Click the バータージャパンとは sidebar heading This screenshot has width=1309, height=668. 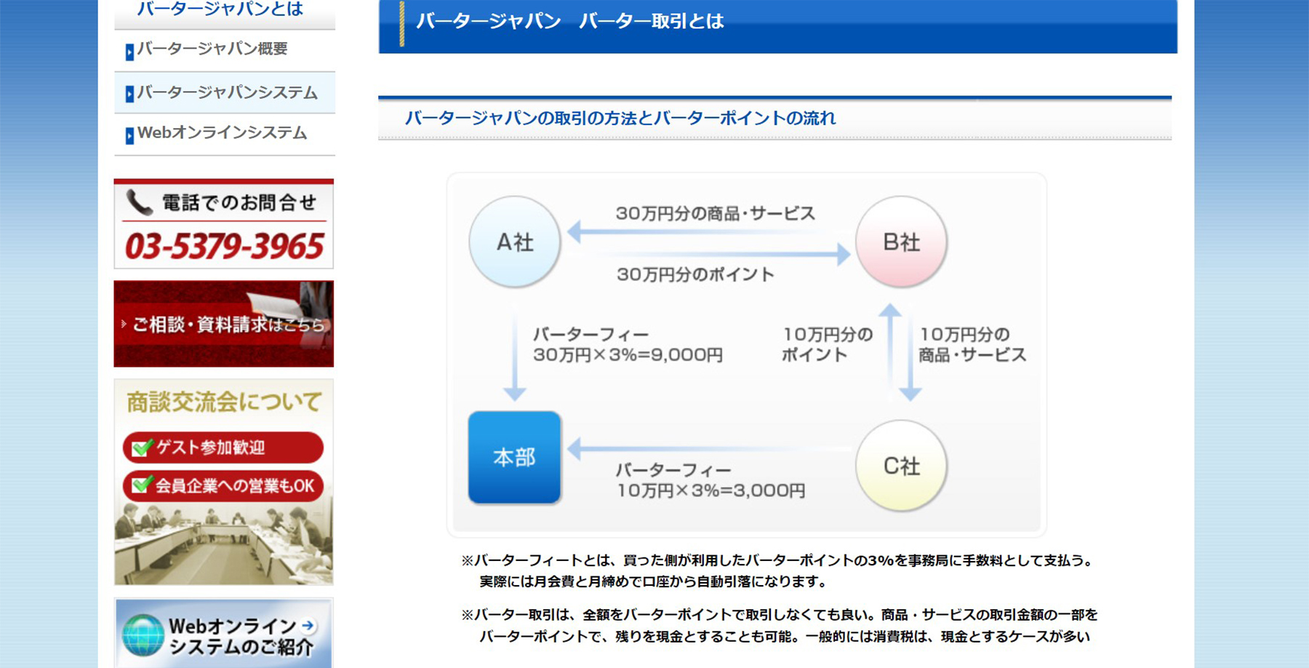coord(220,9)
